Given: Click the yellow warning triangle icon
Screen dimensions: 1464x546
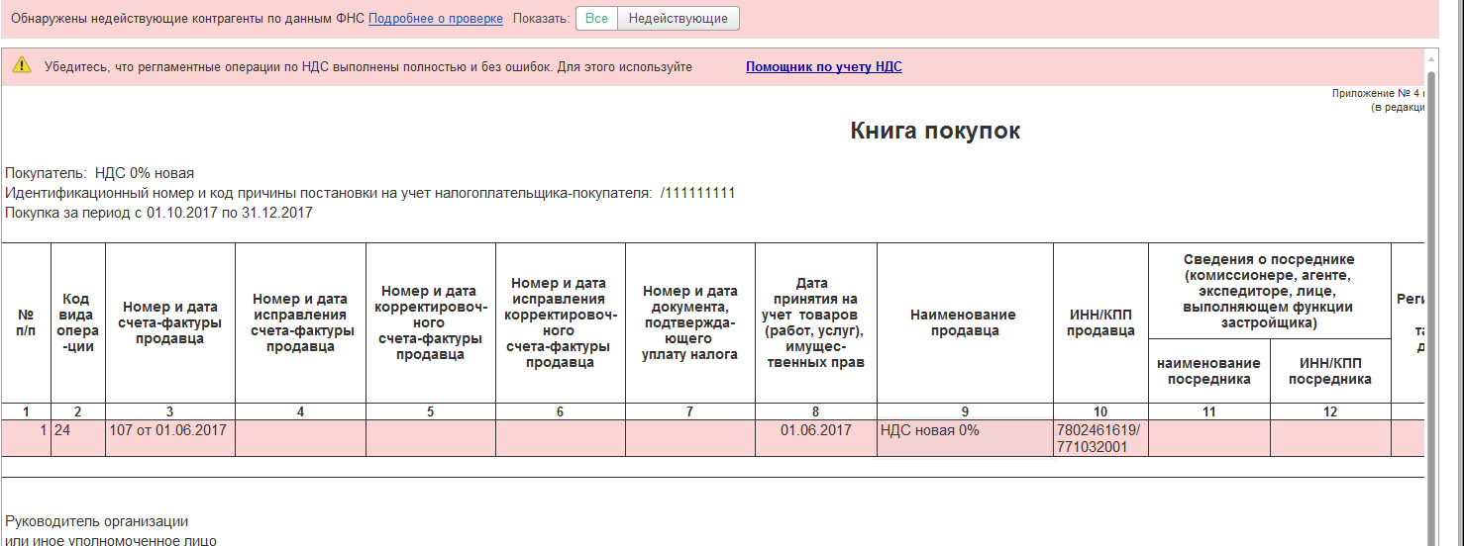Looking at the screenshot, I should pos(22,66).
